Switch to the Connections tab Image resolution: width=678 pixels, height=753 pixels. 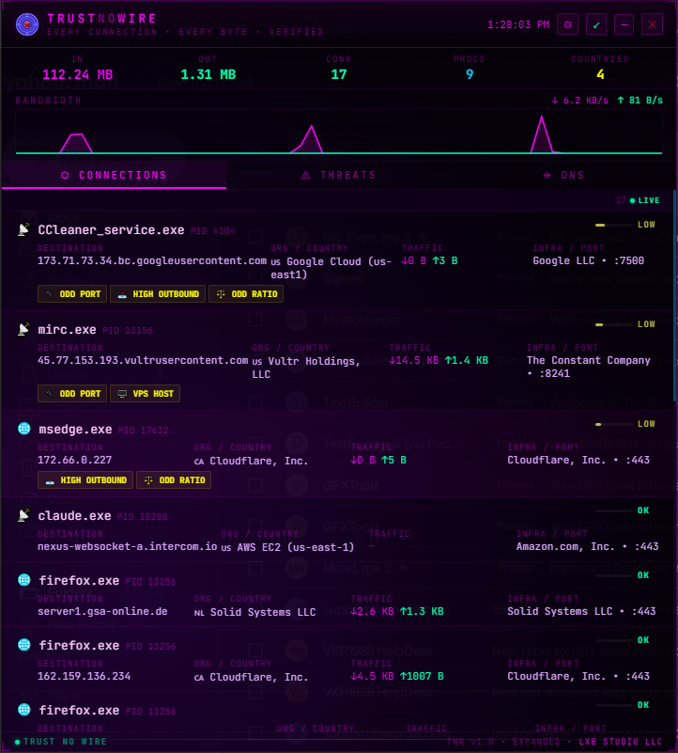click(115, 175)
